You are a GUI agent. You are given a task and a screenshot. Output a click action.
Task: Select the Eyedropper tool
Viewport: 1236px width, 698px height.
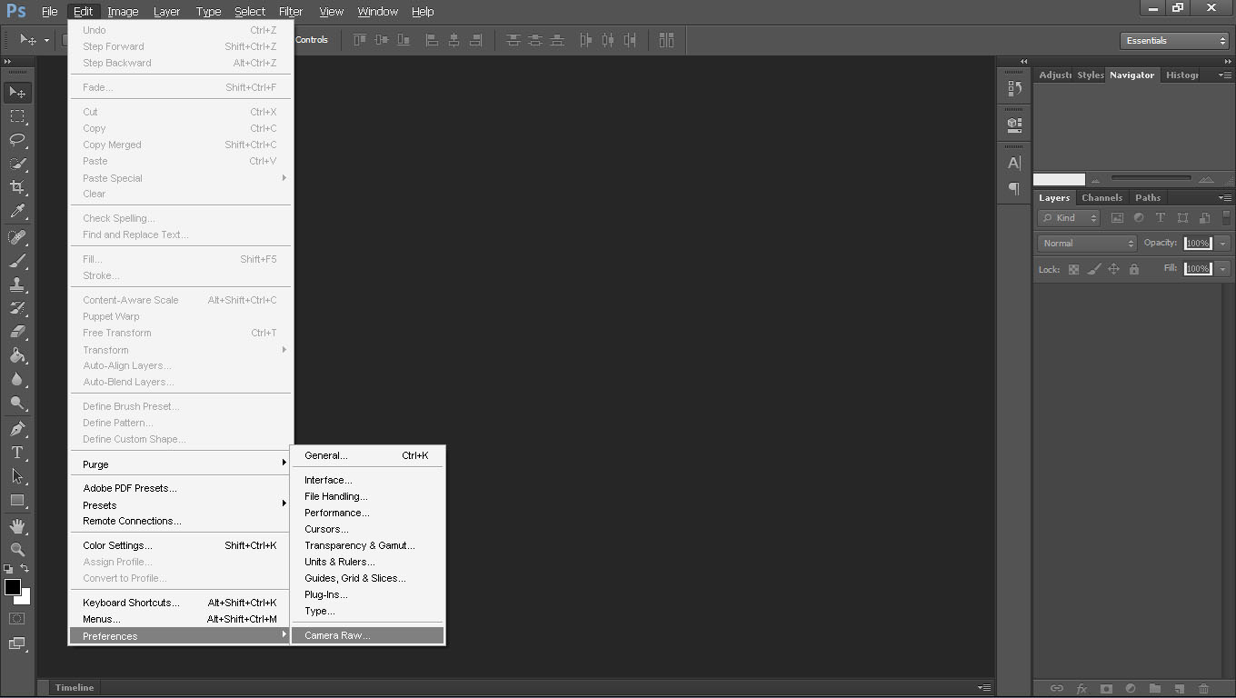17,211
